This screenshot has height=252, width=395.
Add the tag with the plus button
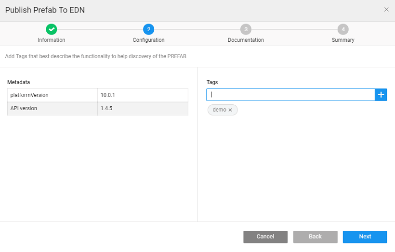(x=381, y=95)
